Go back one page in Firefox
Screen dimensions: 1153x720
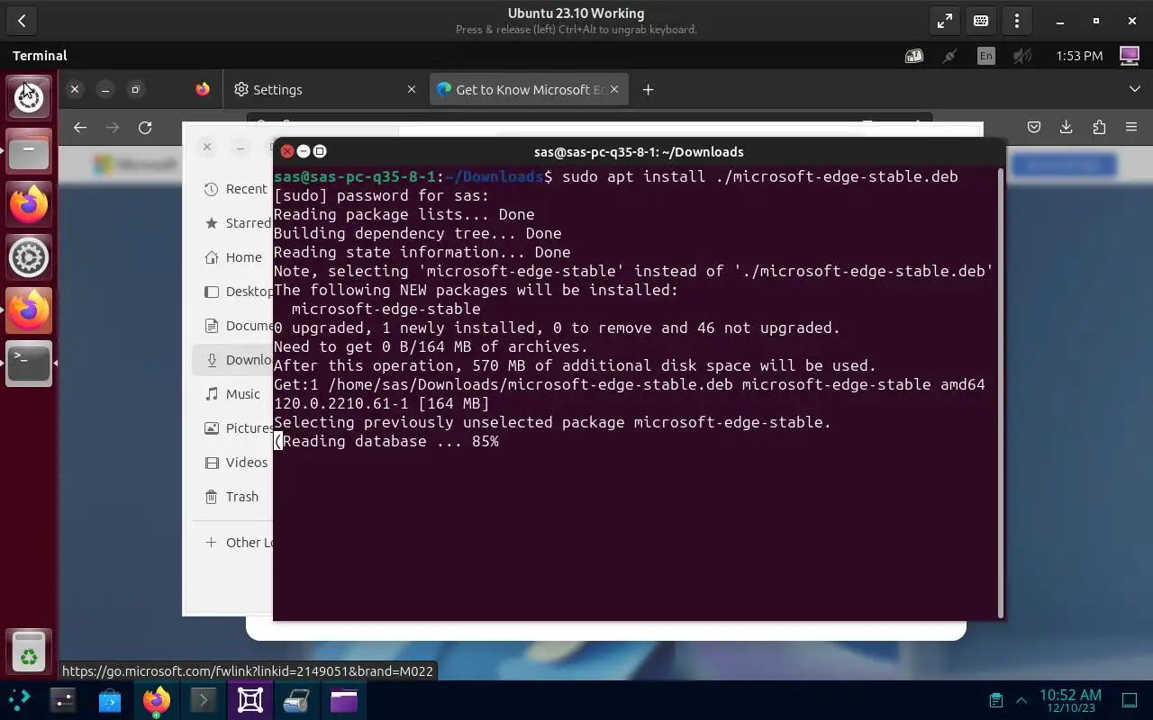pos(80,128)
